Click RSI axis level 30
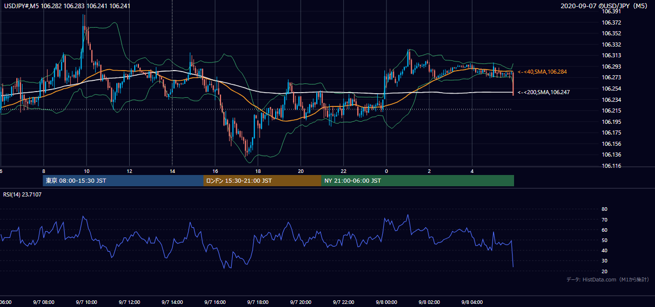This screenshot has width=655, height=307. pos(604,260)
